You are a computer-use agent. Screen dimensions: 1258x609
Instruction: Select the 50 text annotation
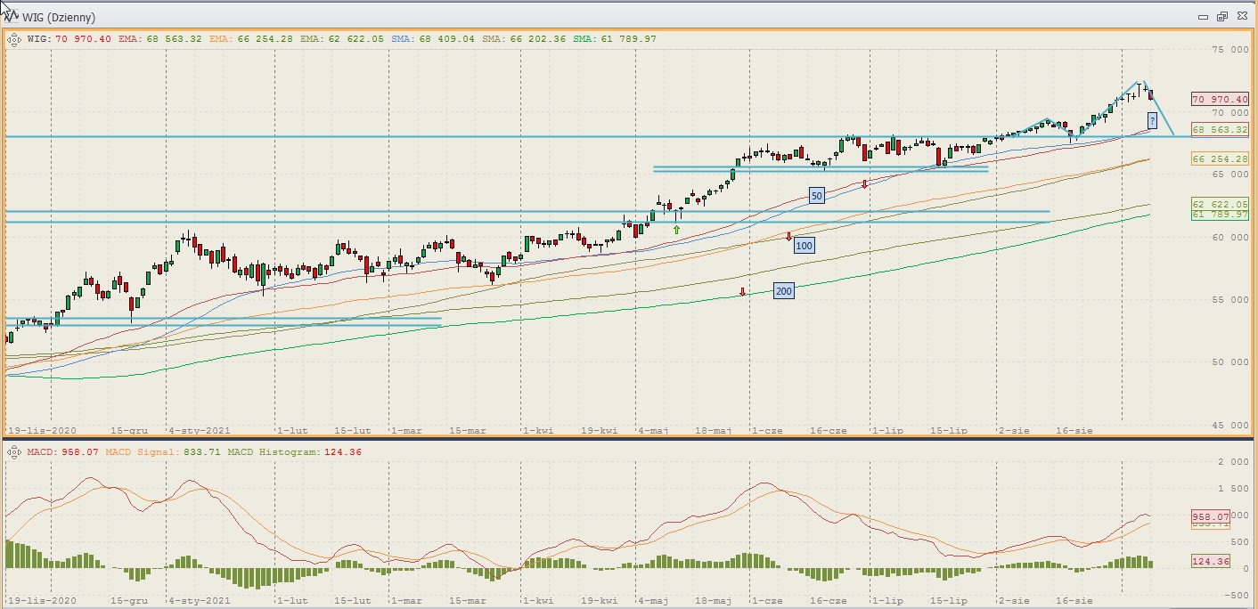click(x=815, y=195)
